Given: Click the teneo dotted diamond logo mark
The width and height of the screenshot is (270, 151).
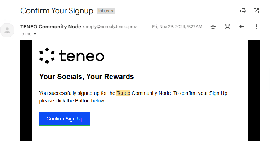Looking at the screenshot, I should [x=47, y=56].
